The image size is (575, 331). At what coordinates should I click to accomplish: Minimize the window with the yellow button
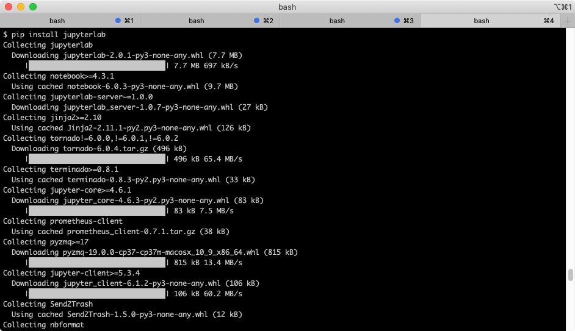pos(21,7)
